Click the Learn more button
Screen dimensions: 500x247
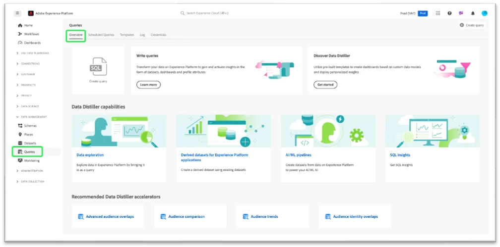pos(149,85)
